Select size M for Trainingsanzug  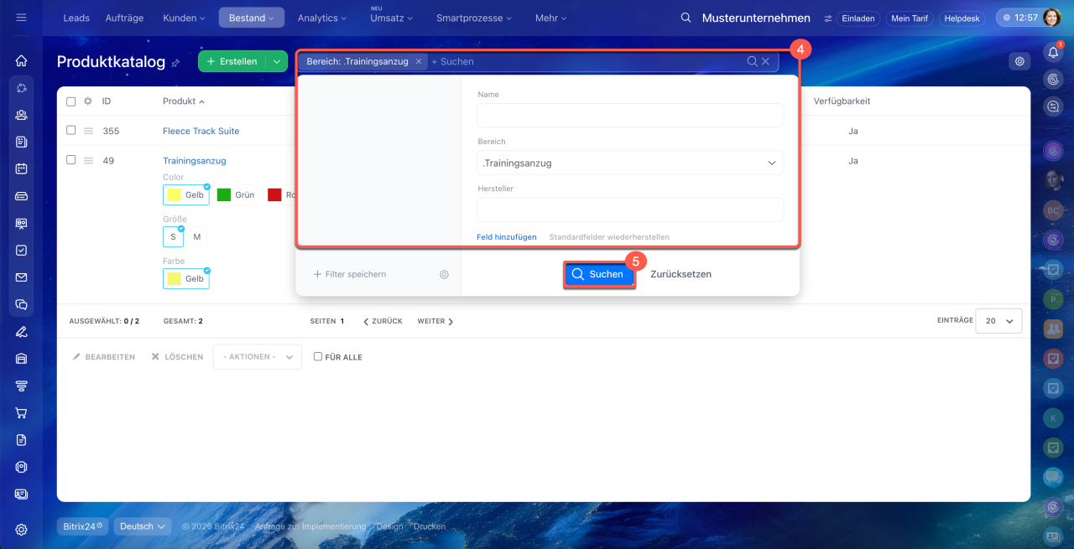(197, 237)
